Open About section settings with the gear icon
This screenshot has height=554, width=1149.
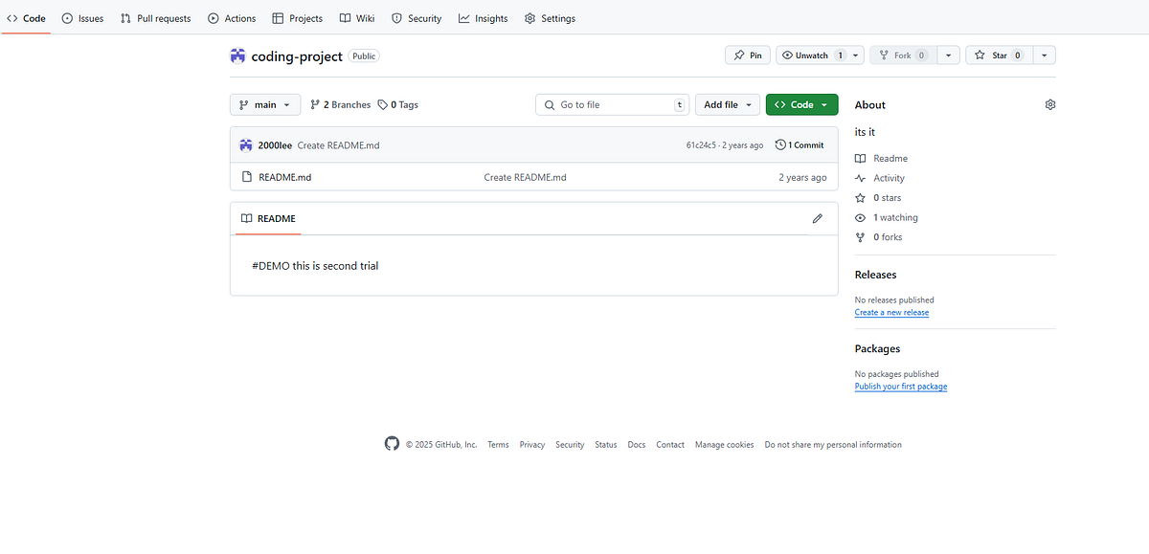click(1049, 104)
